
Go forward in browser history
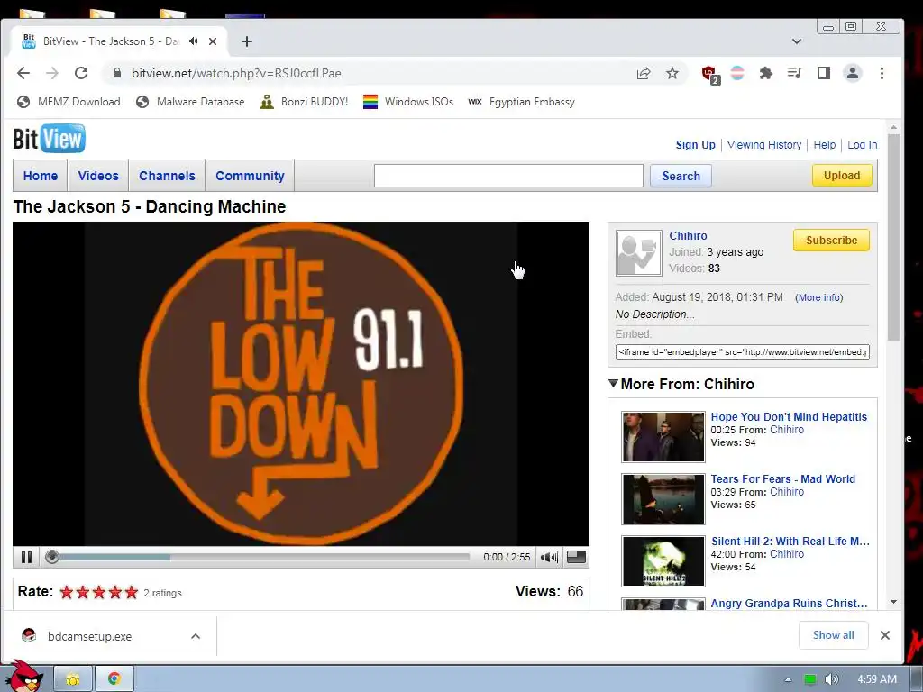point(52,73)
